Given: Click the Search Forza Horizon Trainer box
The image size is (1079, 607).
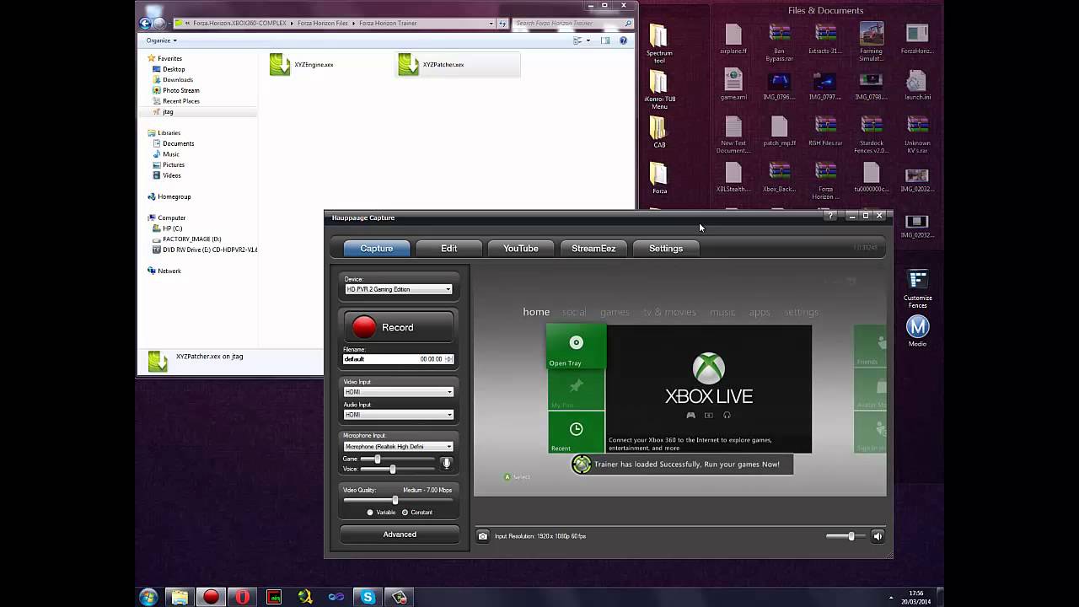Looking at the screenshot, I should [x=573, y=24].
